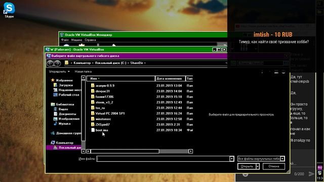Screen dimensions: 324x182
Task: Select the Virtual PC 2004 SP1 folder name
Action: [x=110, y=113]
